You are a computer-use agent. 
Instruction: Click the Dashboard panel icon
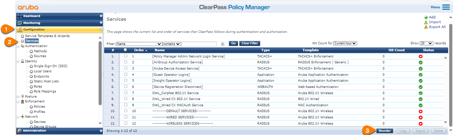tap(20, 16)
